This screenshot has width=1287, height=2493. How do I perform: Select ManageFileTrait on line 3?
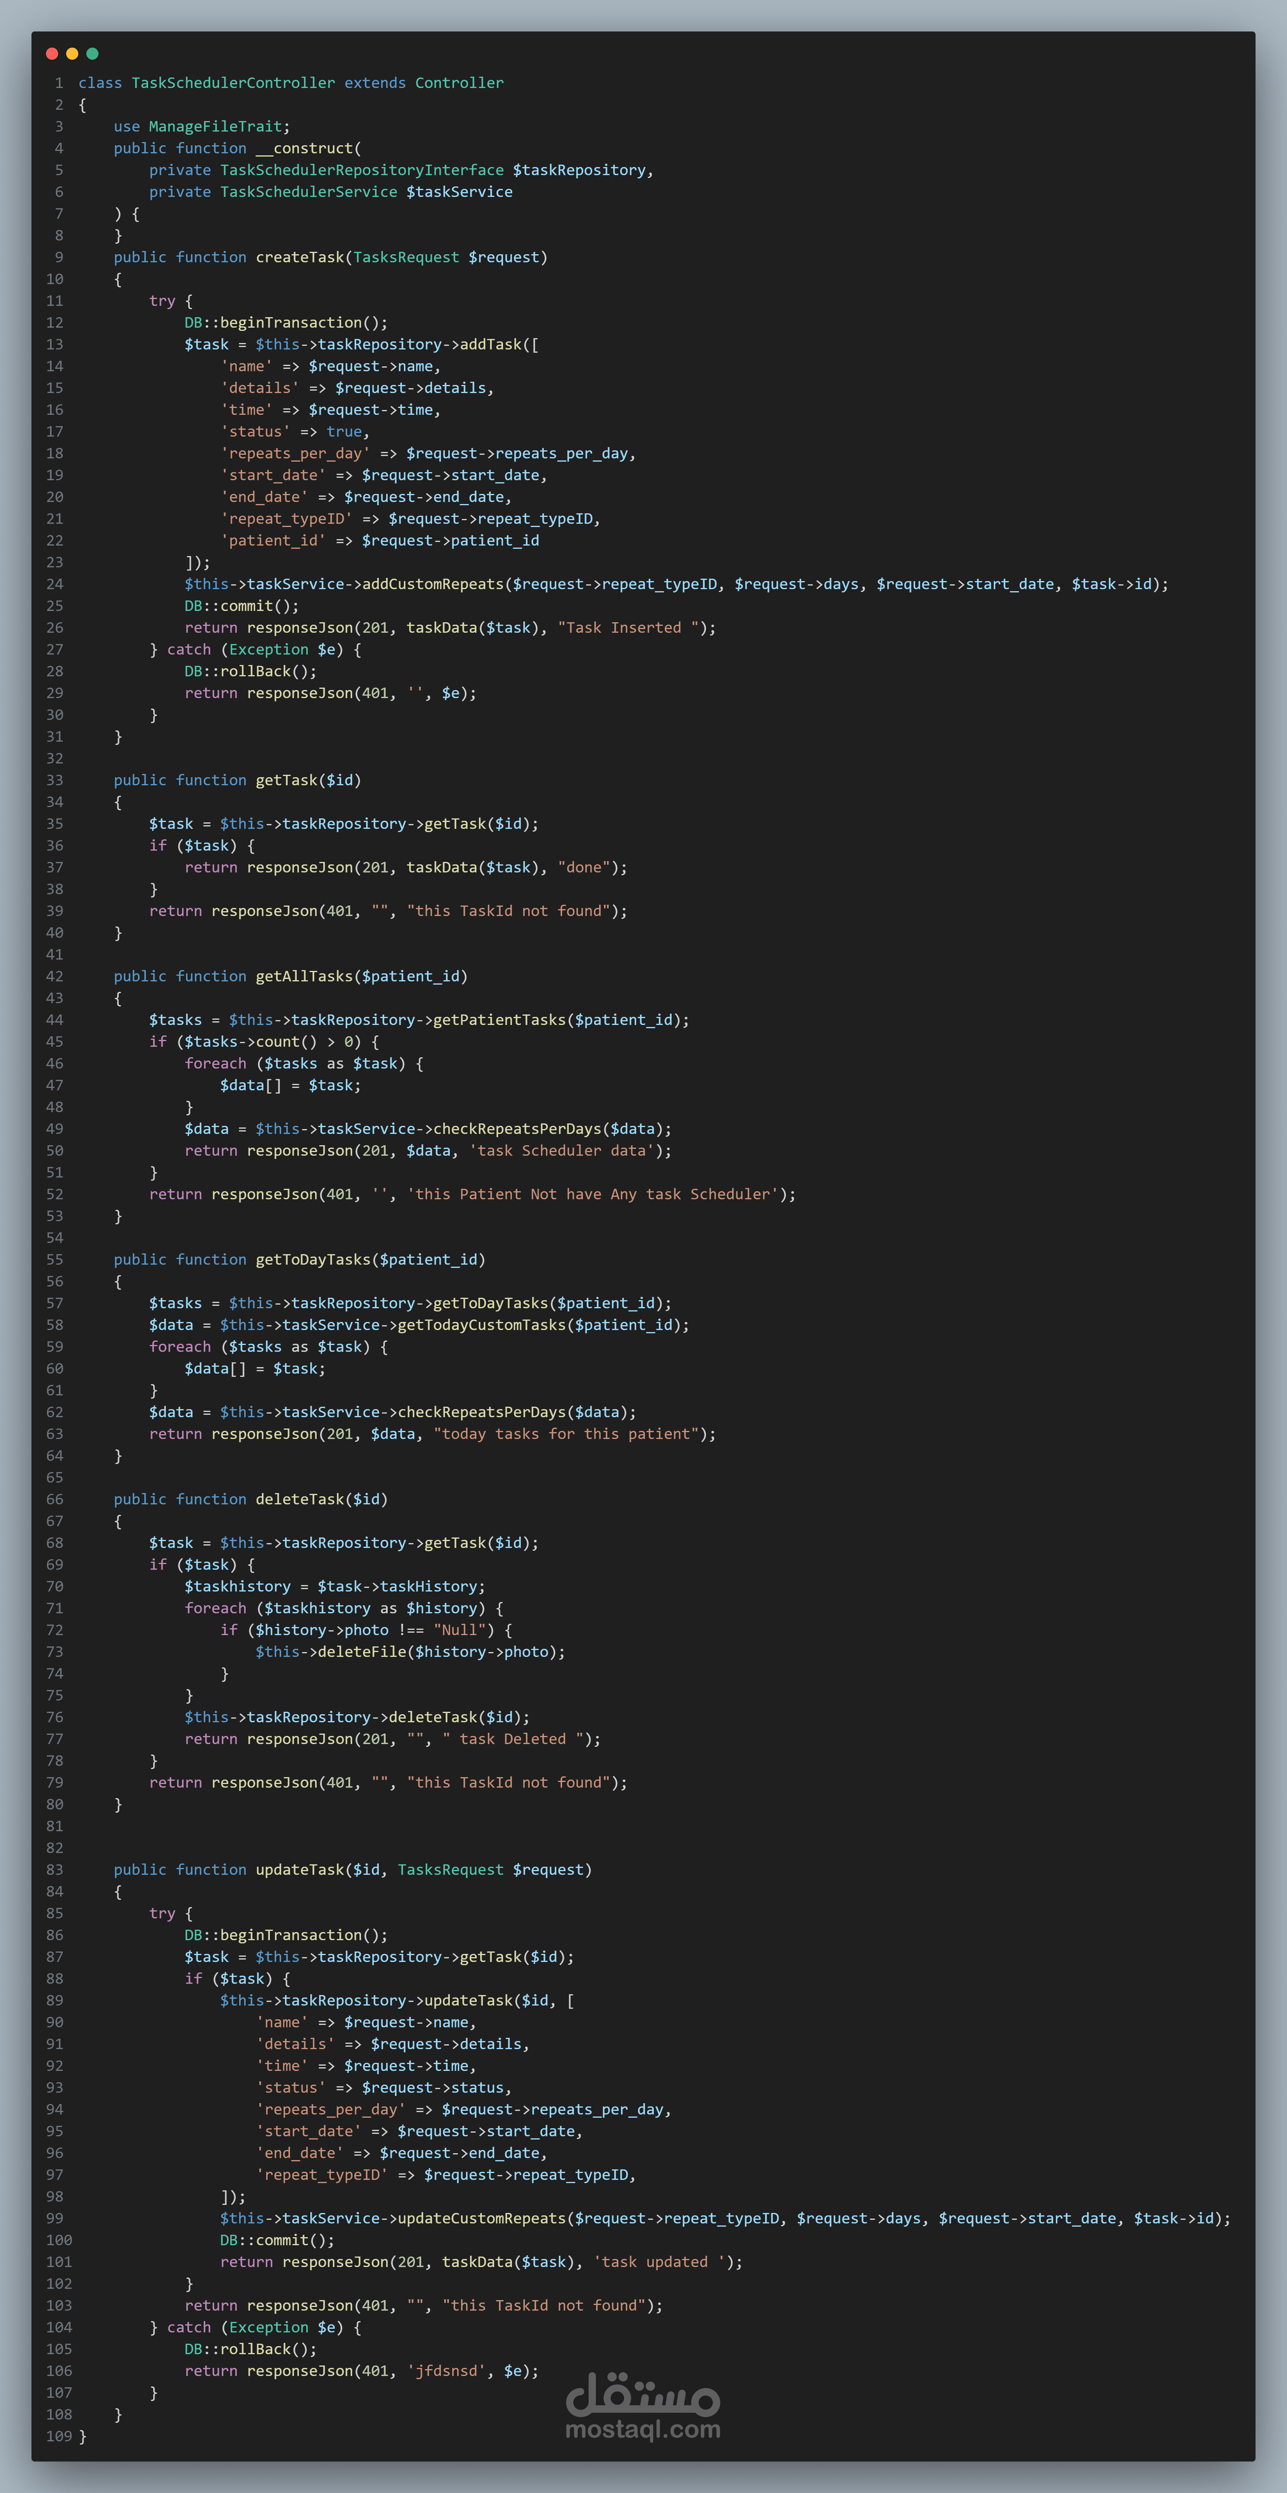point(216,127)
